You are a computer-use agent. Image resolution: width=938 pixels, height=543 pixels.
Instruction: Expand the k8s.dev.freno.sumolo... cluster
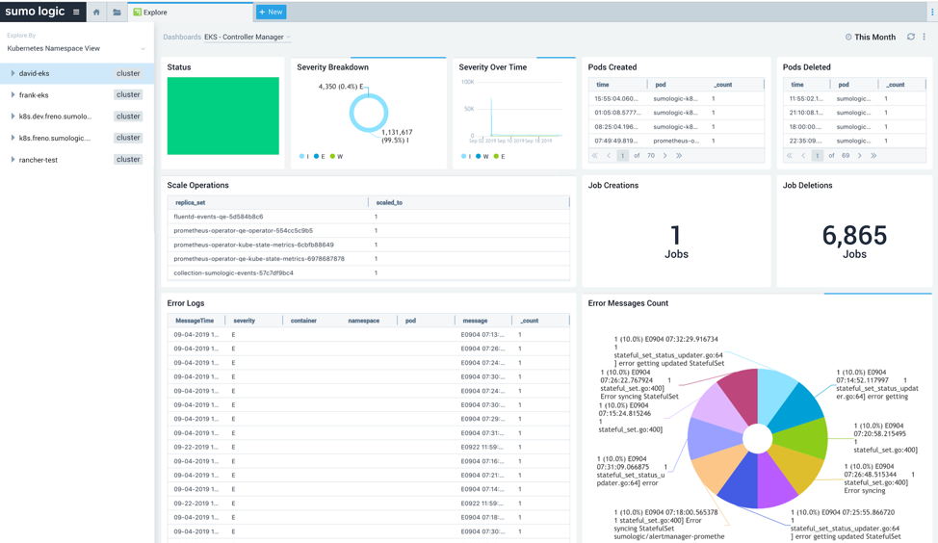[x=13, y=116]
